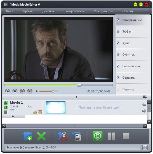Click the green film reel icon beside Movie 1
153x154 pixels.
click(x=6, y=103)
